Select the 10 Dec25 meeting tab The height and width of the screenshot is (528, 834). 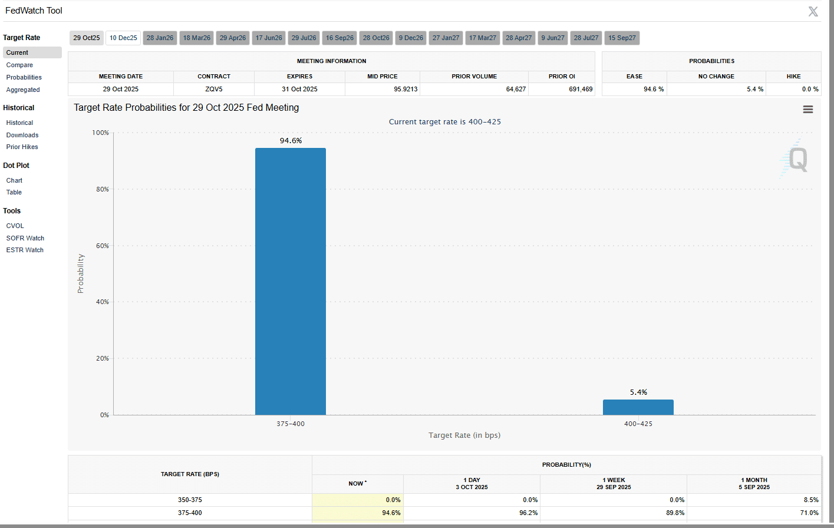pos(123,38)
